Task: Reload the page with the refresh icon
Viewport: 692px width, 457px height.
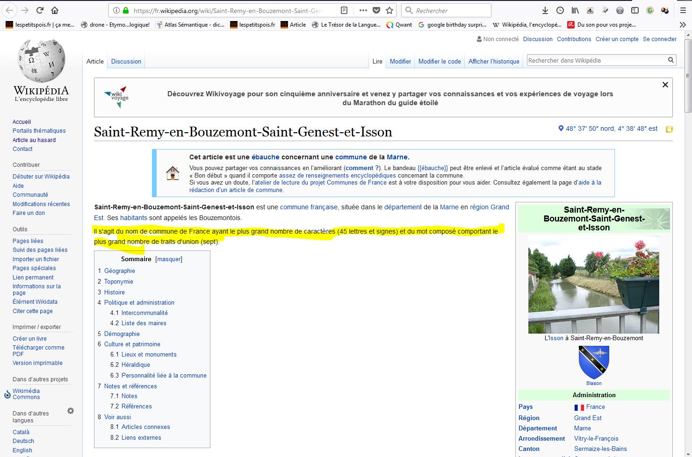Action: tap(40, 10)
